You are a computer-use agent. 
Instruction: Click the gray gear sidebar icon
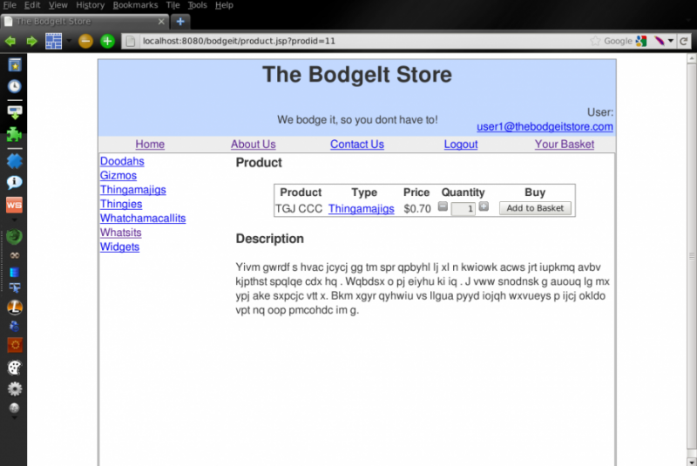tap(14, 388)
